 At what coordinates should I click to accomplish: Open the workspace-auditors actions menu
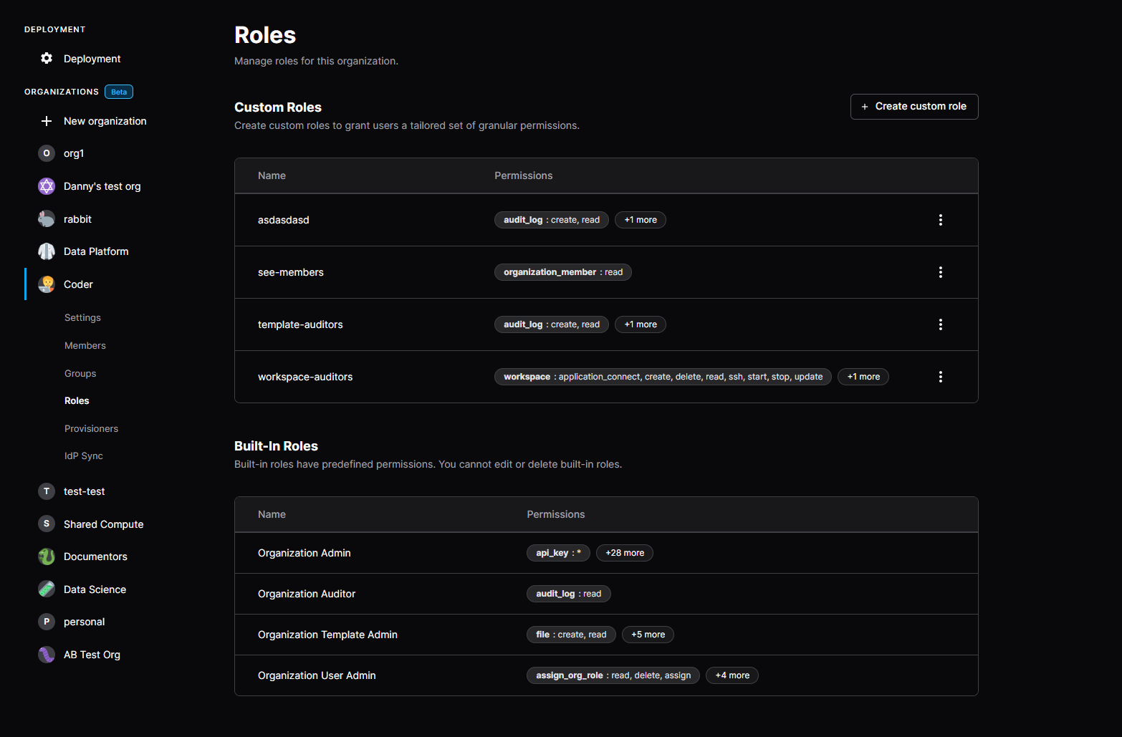[x=940, y=376]
